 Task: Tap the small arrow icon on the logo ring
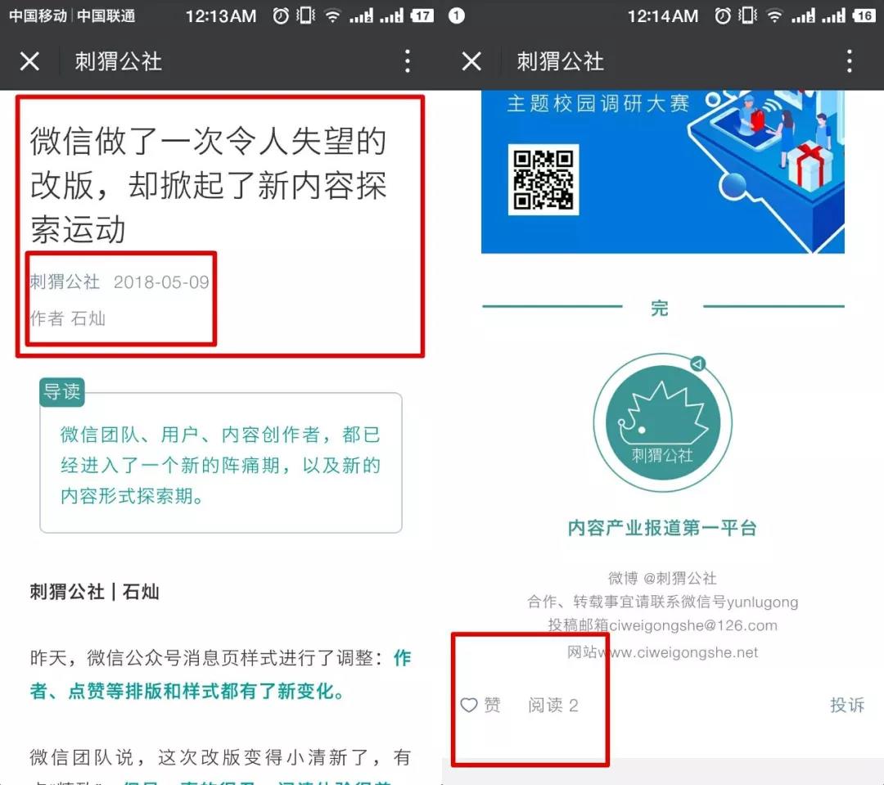pyautogui.click(x=697, y=363)
